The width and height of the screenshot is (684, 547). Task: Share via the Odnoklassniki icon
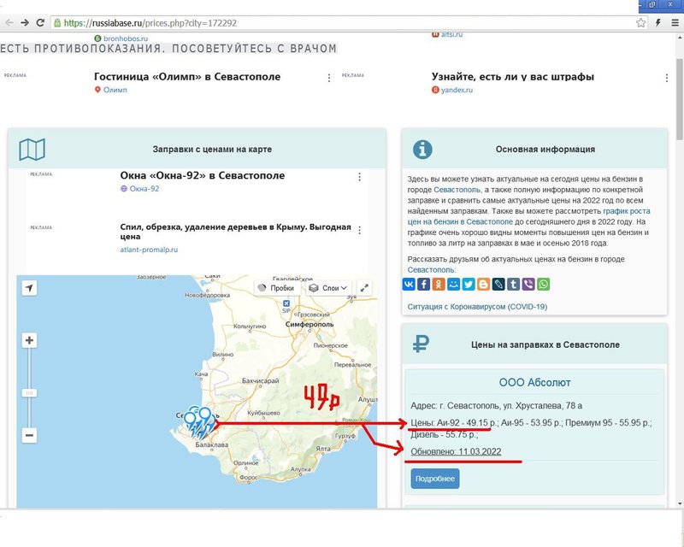coord(439,285)
